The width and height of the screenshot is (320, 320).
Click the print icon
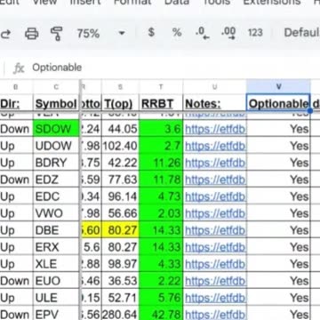pyautogui.click(x=32, y=33)
